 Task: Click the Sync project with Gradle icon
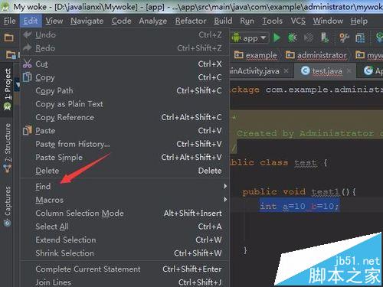379,38
